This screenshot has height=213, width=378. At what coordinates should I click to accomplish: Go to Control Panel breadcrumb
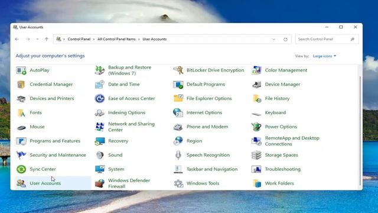[x=79, y=39]
